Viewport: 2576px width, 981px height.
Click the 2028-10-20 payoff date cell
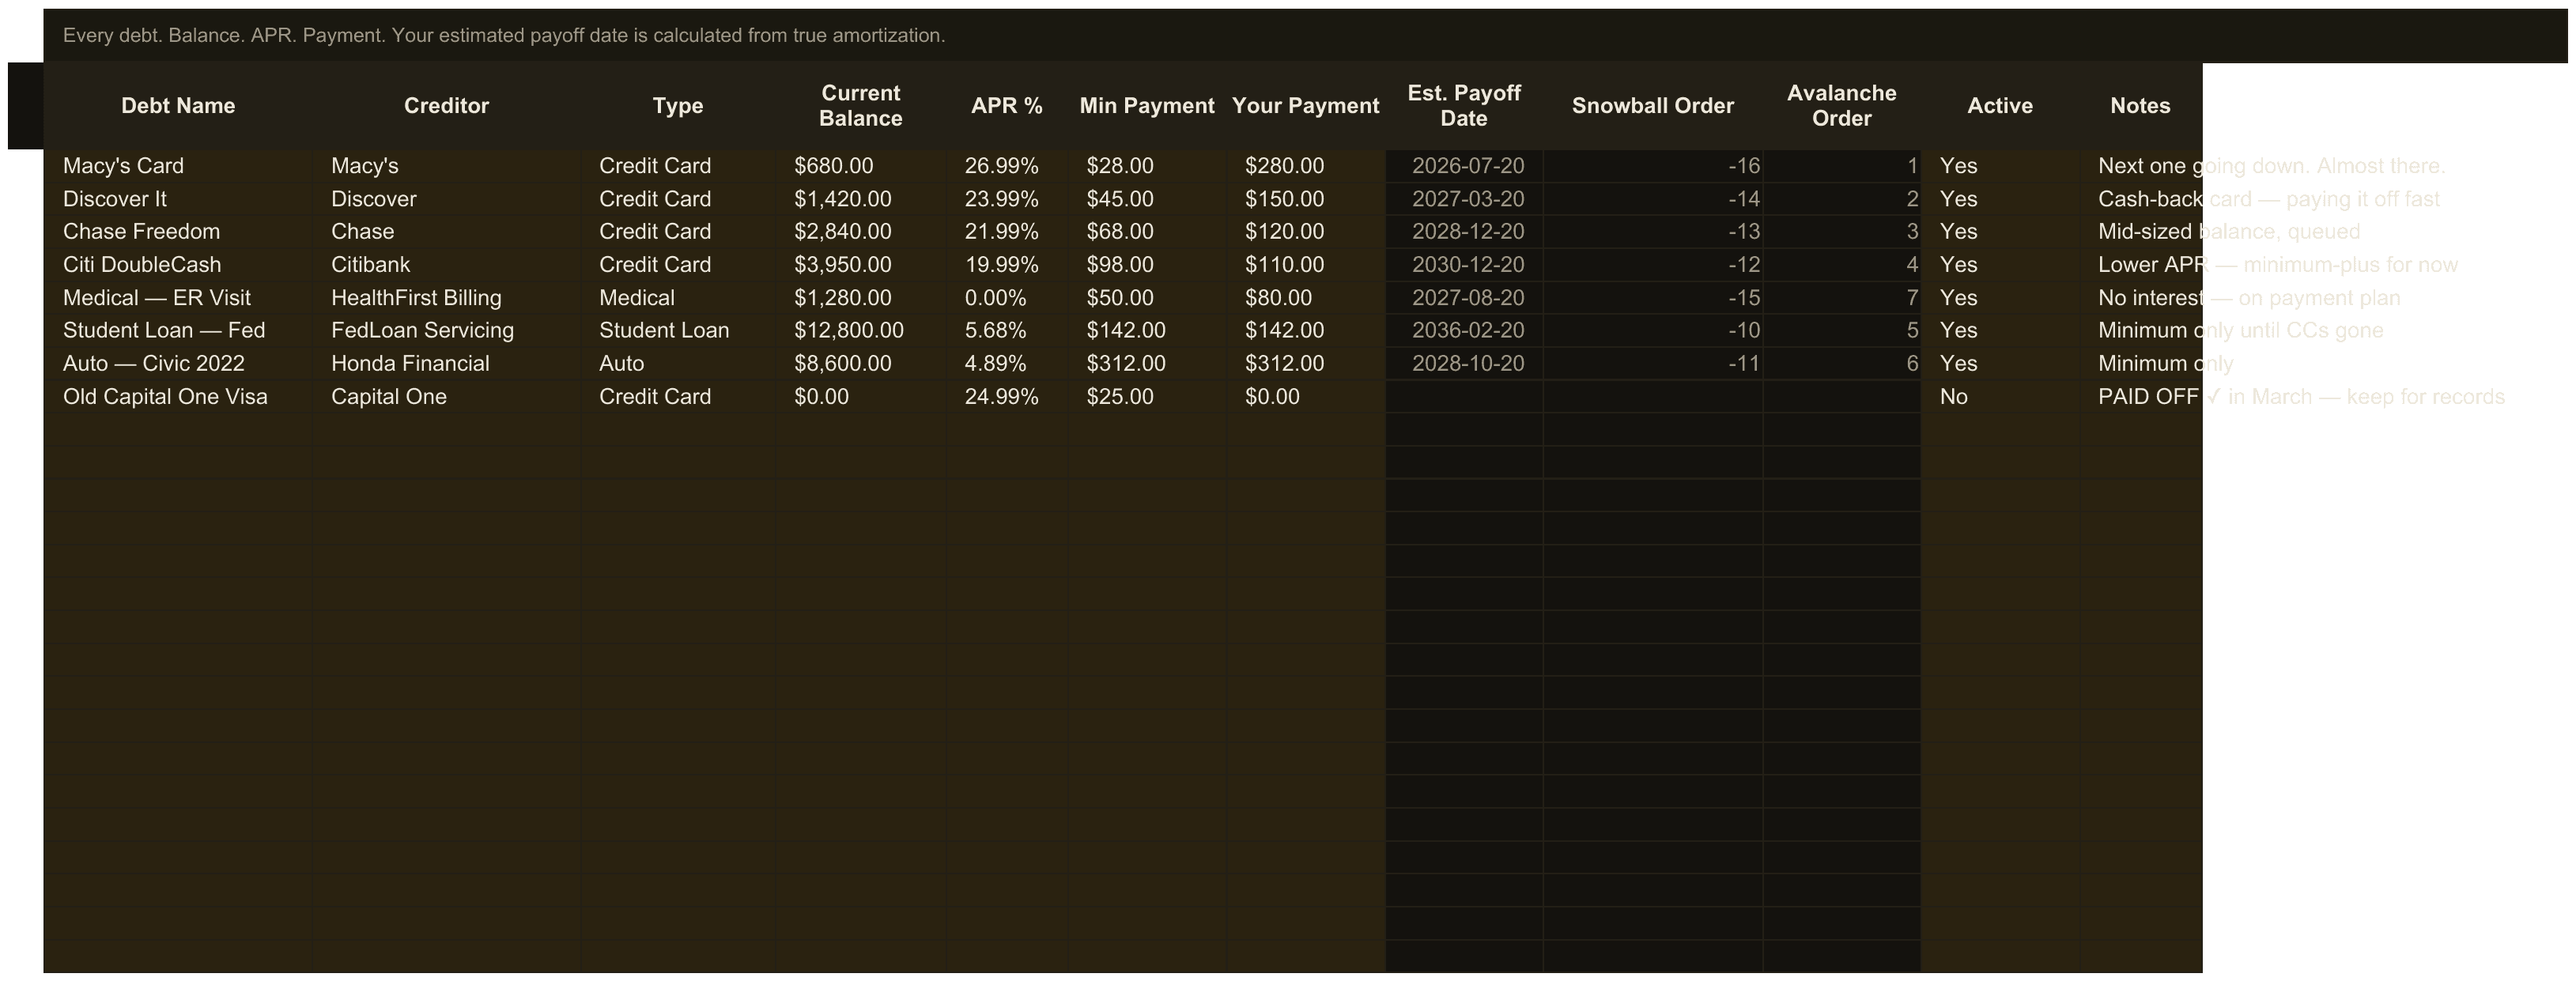(1464, 364)
